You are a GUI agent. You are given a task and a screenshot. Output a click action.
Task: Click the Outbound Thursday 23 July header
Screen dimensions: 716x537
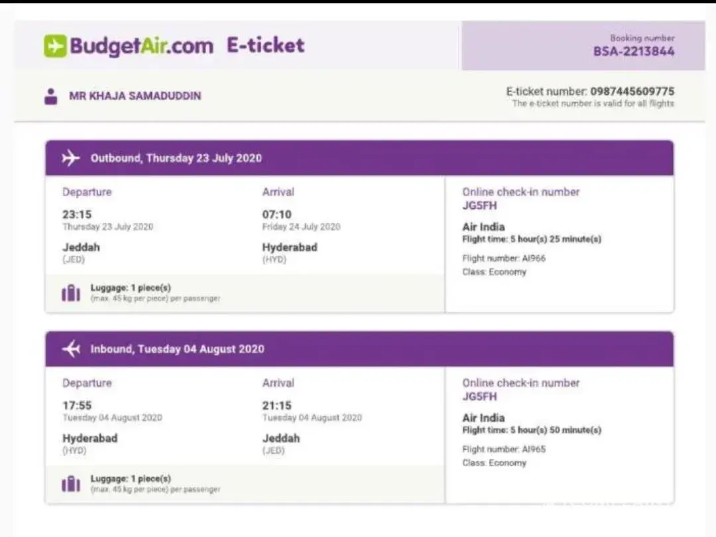pos(176,158)
